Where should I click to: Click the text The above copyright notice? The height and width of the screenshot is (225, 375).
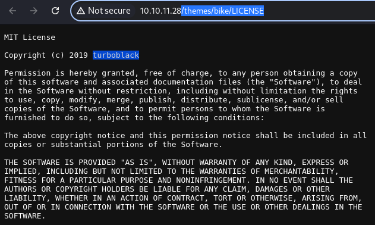coord(65,136)
